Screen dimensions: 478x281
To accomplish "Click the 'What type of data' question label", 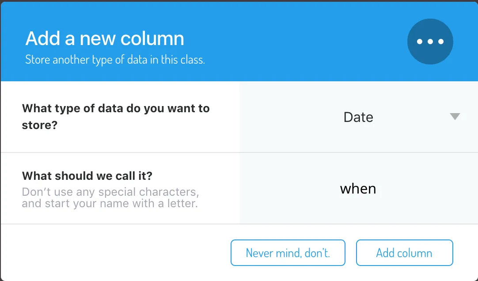I will click(116, 117).
